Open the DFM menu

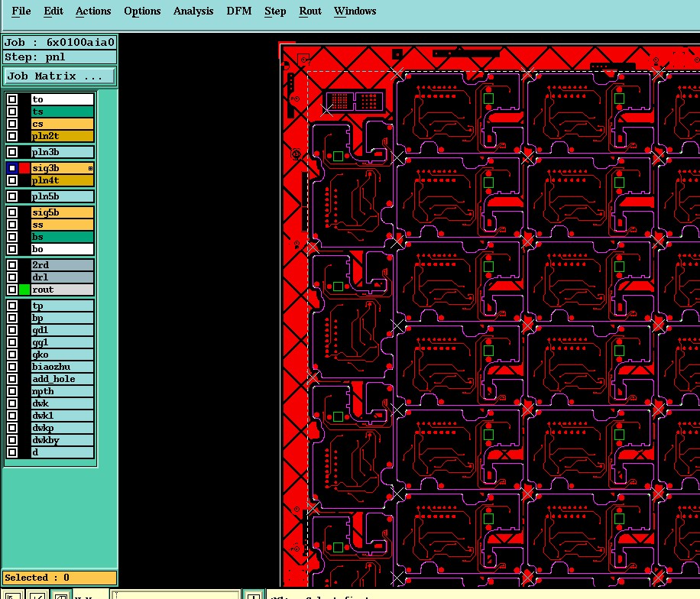coord(239,11)
